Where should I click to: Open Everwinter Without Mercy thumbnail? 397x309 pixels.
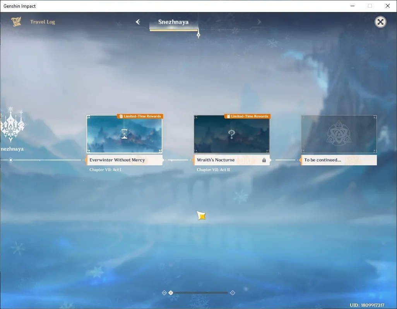(124, 134)
